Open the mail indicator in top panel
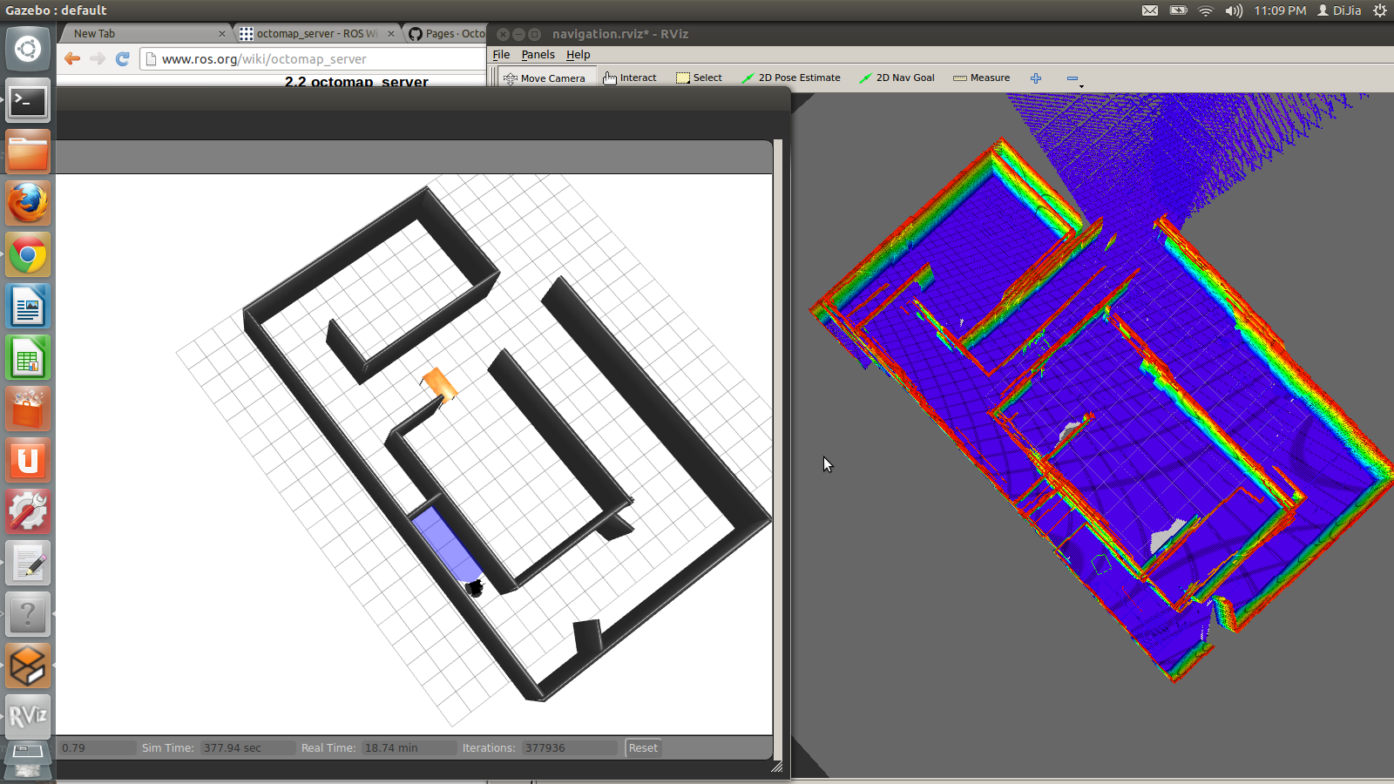Viewport: 1394px width, 784px height. coord(1150,10)
